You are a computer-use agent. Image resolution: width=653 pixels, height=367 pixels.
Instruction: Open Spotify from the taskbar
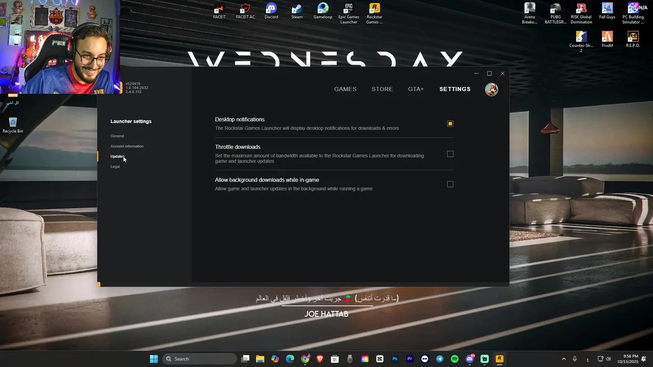coord(455,359)
